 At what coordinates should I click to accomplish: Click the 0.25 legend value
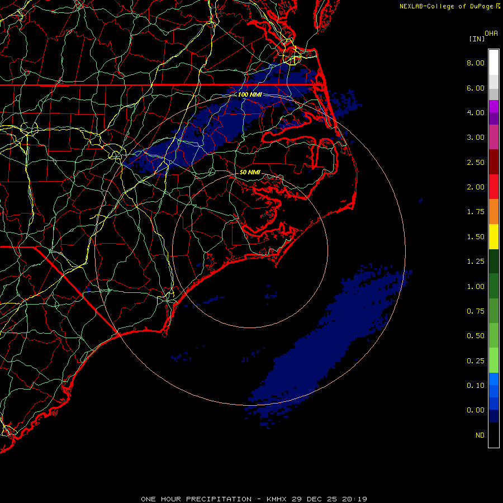476,361
